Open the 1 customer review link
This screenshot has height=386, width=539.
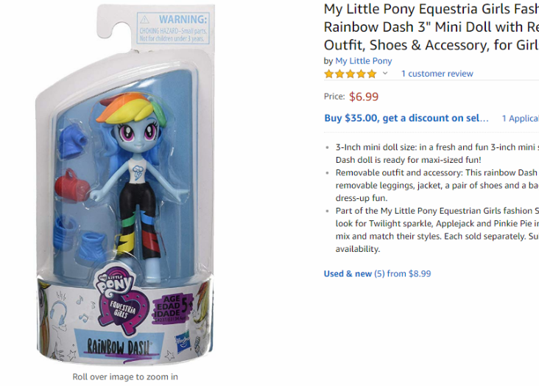[437, 74]
